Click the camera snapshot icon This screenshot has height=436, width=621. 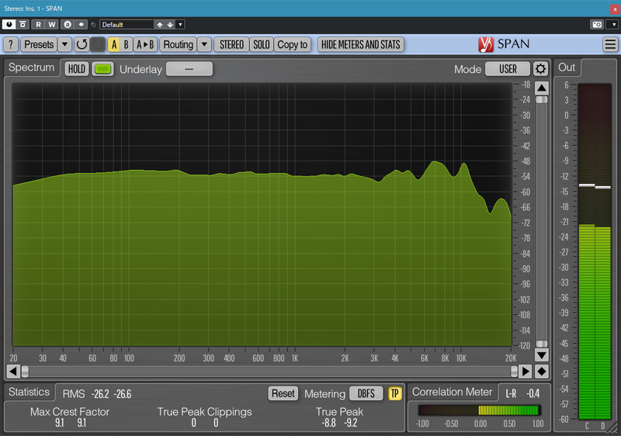(597, 25)
